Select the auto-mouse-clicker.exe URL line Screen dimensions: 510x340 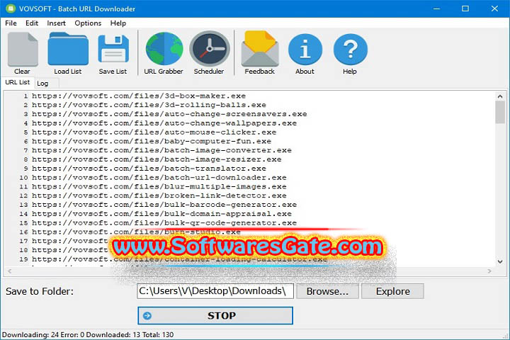(154, 132)
